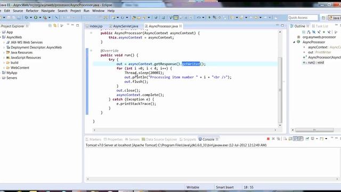341x192 pixels.
Task: Click the red Terminate button in Console
Action: pyautogui.click(x=268, y=139)
